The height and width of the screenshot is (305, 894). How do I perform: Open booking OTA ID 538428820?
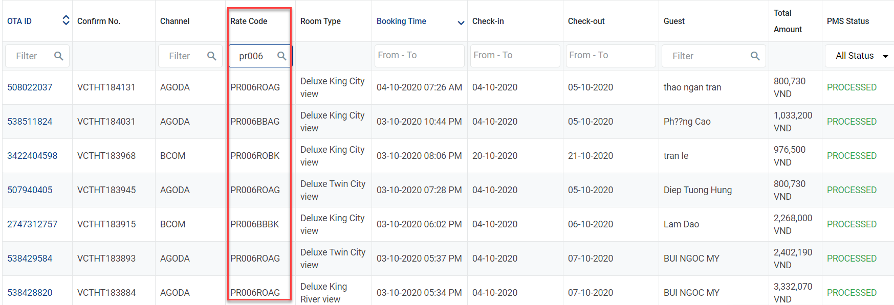click(30, 293)
